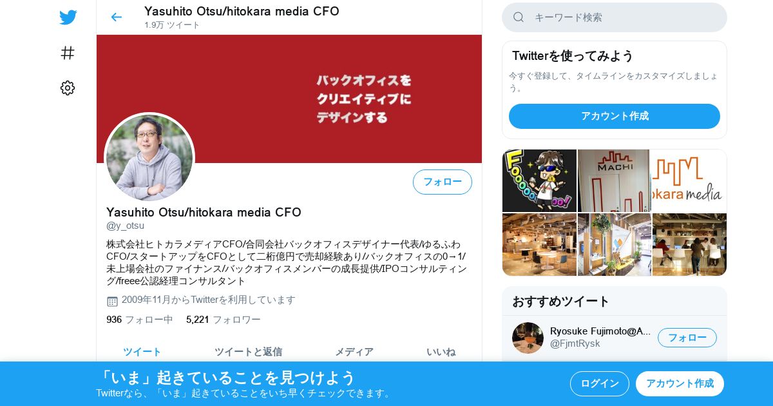The height and width of the screenshot is (406, 773).
Task: Go back using the left arrow icon
Action: [x=116, y=17]
